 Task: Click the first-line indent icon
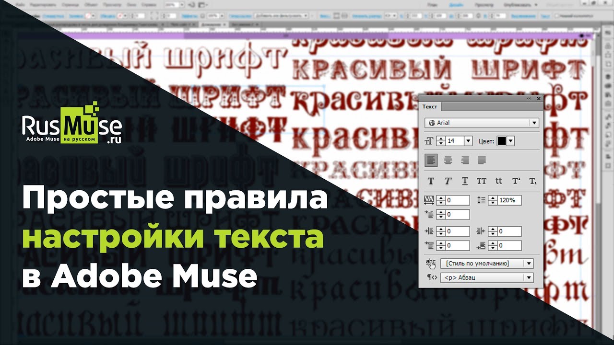tap(429, 215)
